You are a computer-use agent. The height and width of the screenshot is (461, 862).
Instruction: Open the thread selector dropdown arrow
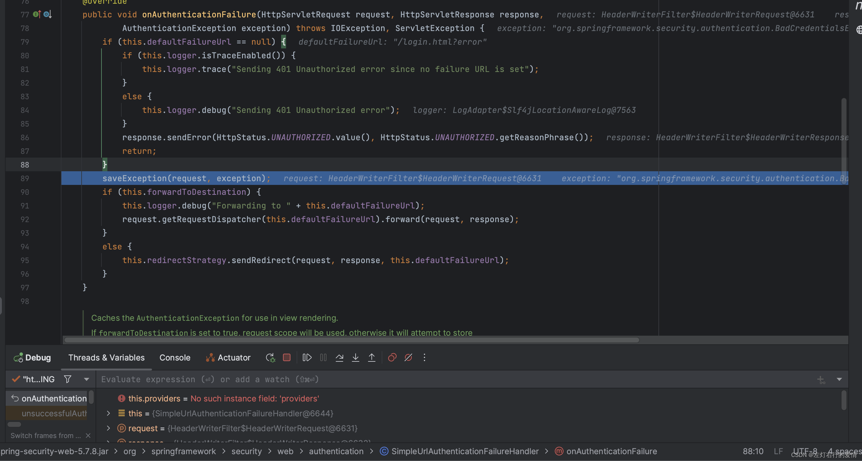point(87,379)
